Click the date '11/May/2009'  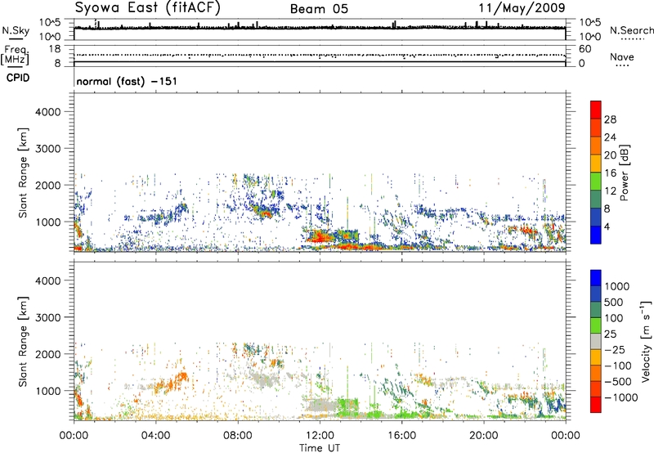pyautogui.click(x=522, y=8)
